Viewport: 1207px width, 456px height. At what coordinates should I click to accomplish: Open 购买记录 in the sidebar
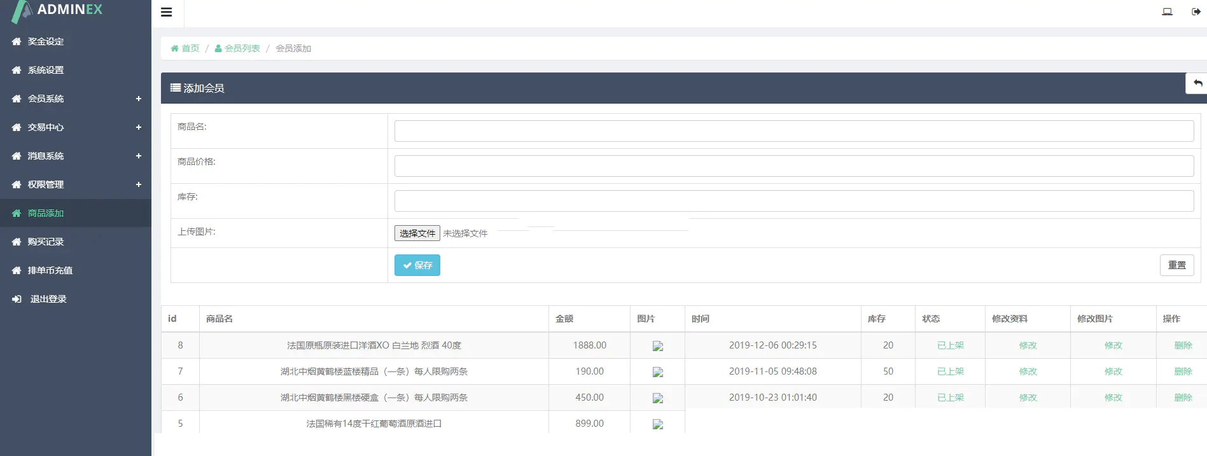46,242
